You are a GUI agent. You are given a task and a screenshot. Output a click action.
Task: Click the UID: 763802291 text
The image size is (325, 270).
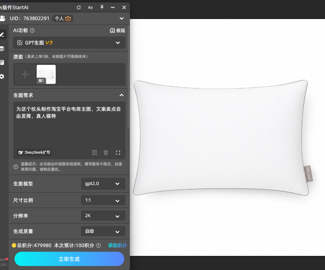click(x=29, y=18)
